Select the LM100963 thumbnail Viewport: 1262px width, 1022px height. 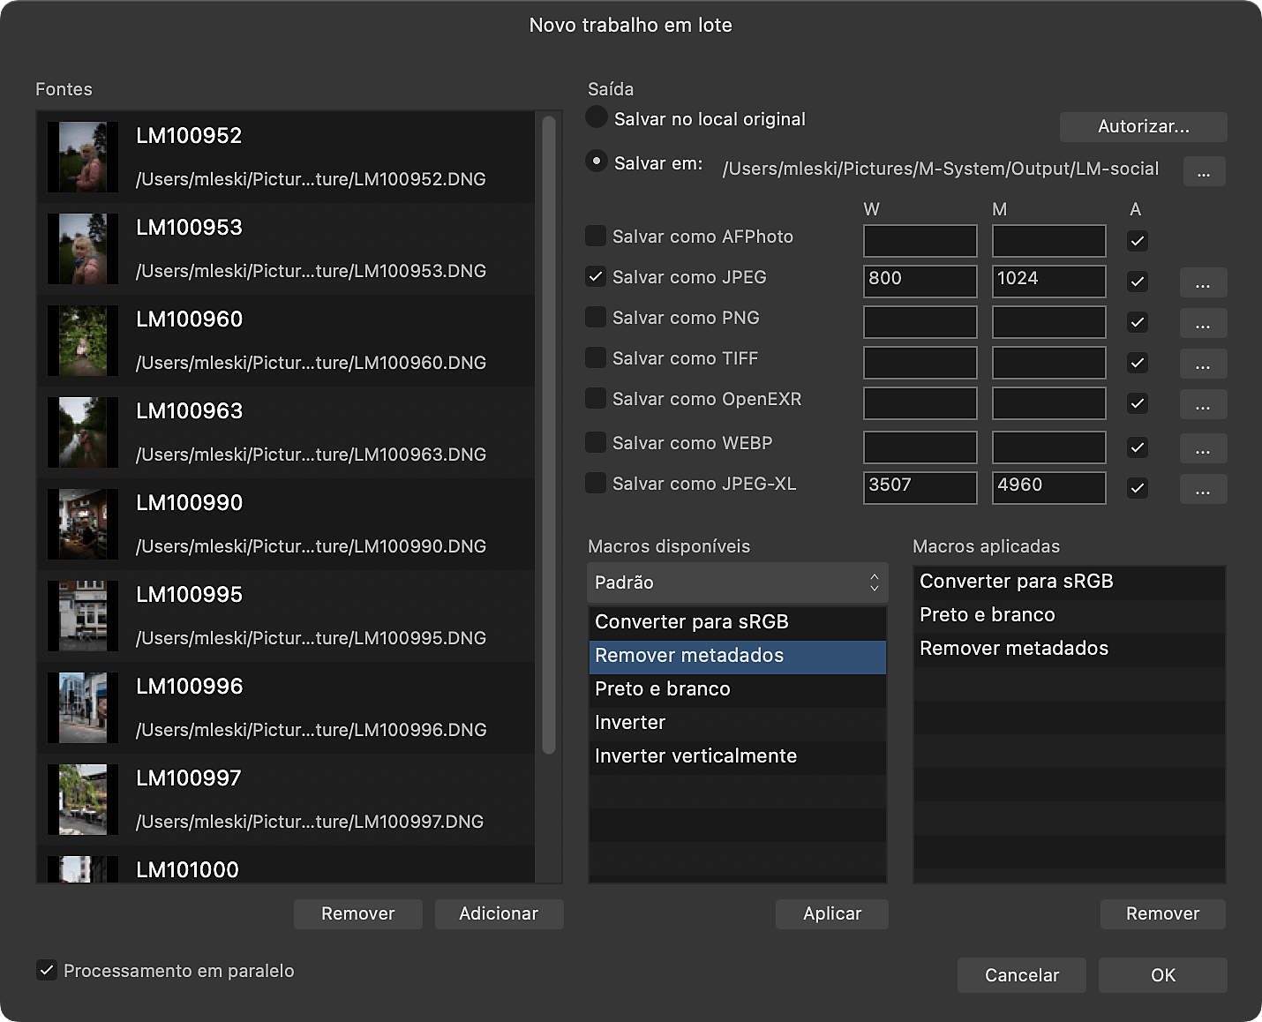pos(83,432)
